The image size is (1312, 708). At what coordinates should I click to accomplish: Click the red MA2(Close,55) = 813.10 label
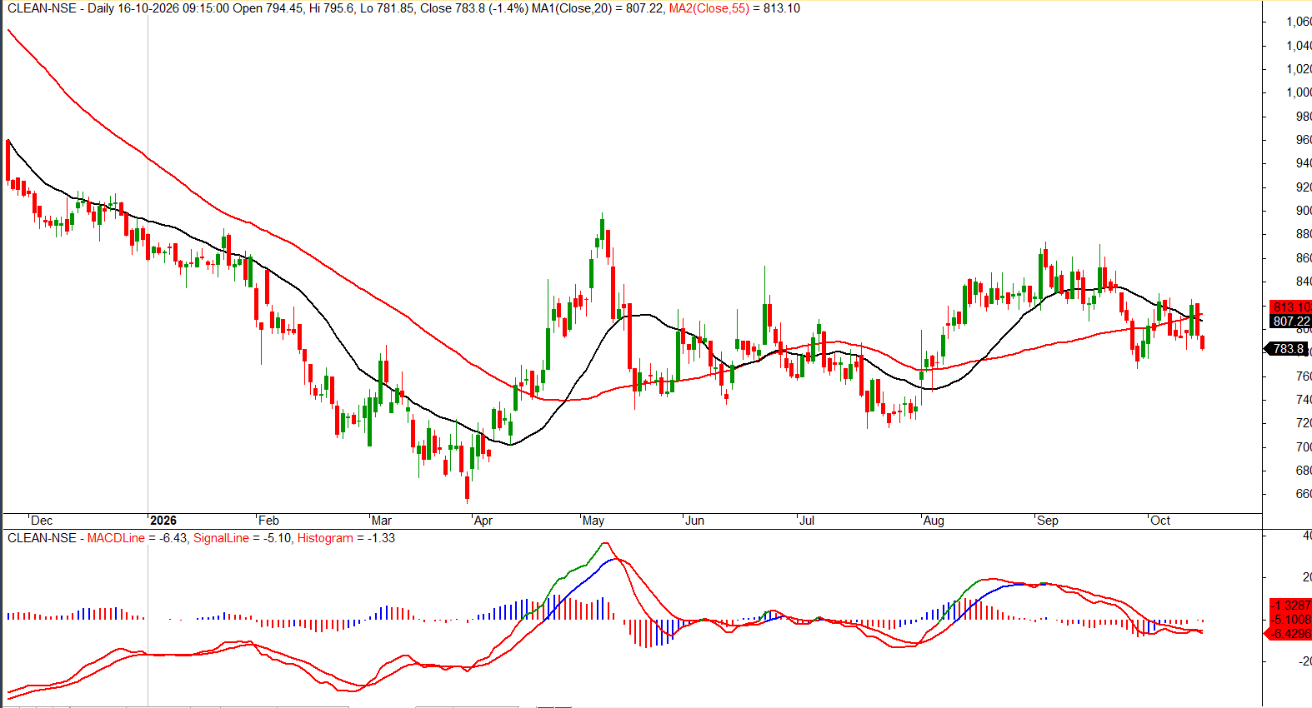(734, 8)
